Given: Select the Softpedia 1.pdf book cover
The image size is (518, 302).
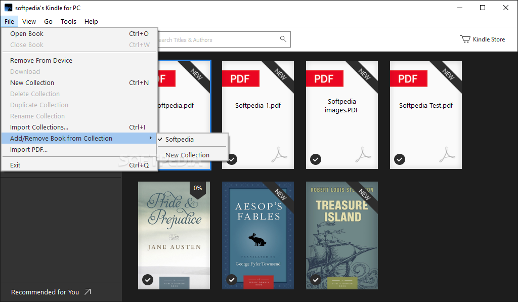Looking at the screenshot, I should (258, 115).
